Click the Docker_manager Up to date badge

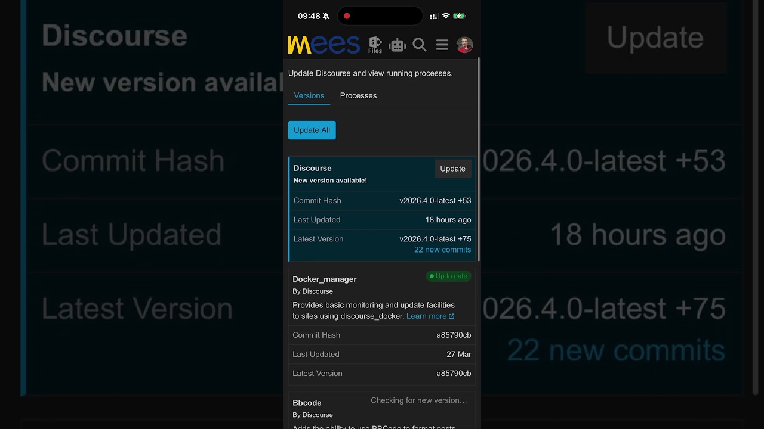448,276
